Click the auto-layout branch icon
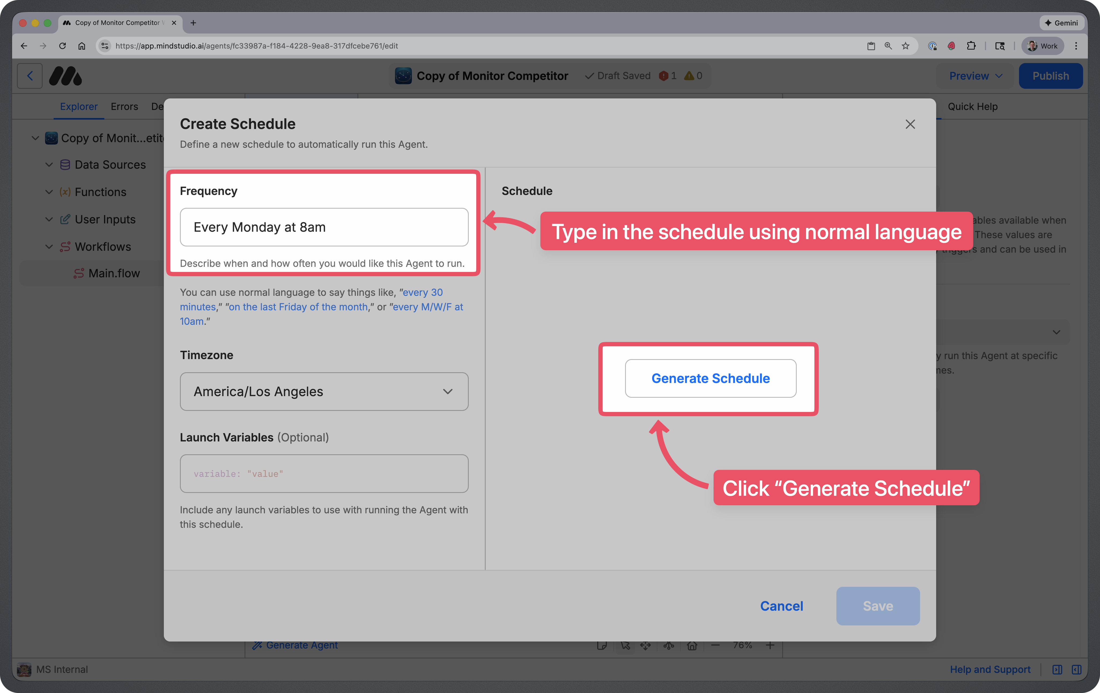The height and width of the screenshot is (693, 1100). pos(669,646)
